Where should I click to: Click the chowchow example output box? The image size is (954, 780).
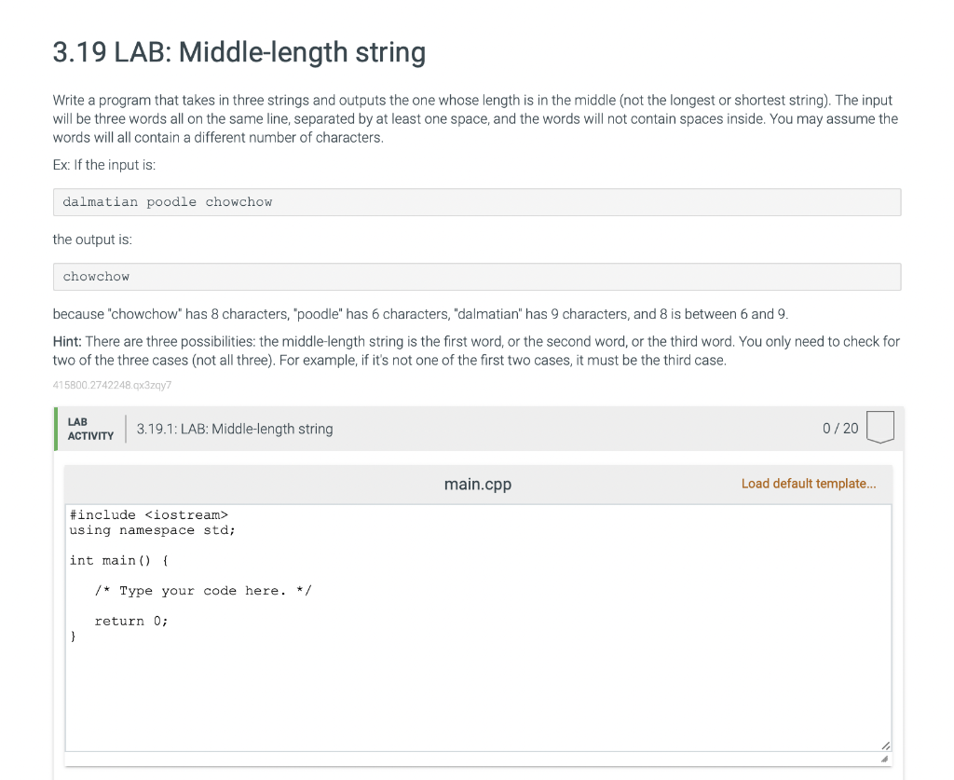click(x=476, y=277)
